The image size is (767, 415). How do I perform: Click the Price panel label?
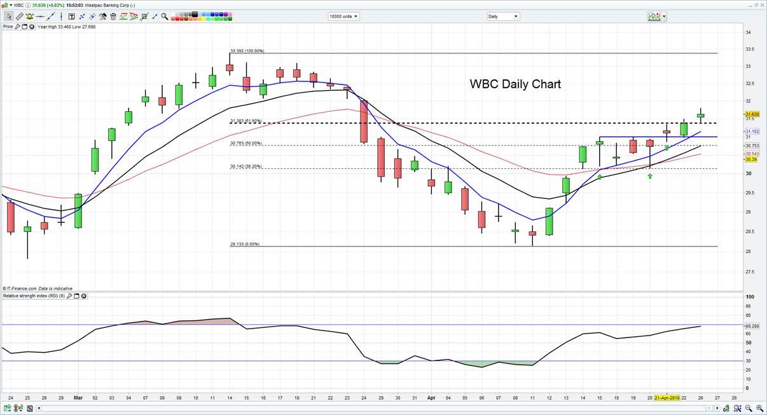[8, 27]
